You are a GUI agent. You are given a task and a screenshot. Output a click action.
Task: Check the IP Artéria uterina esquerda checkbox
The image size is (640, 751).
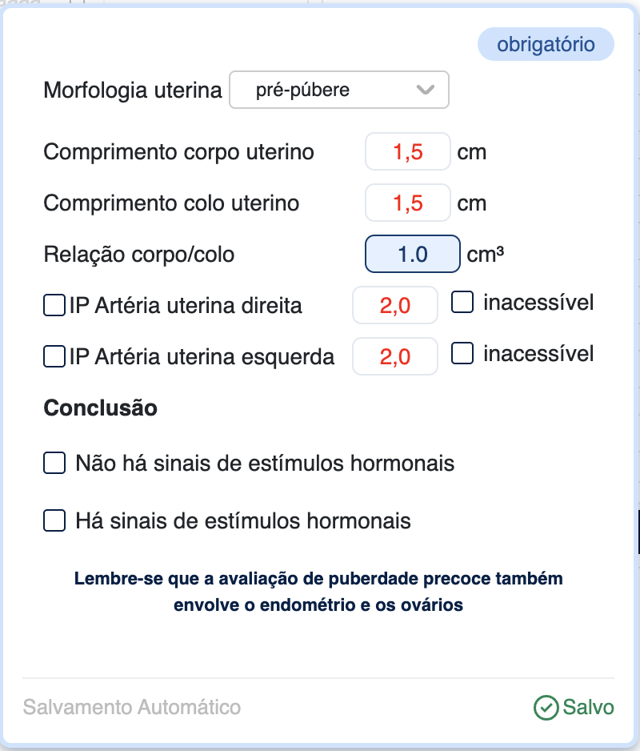point(54,356)
